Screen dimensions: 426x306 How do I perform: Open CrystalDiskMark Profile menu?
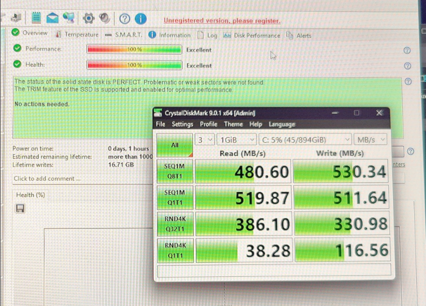208,124
